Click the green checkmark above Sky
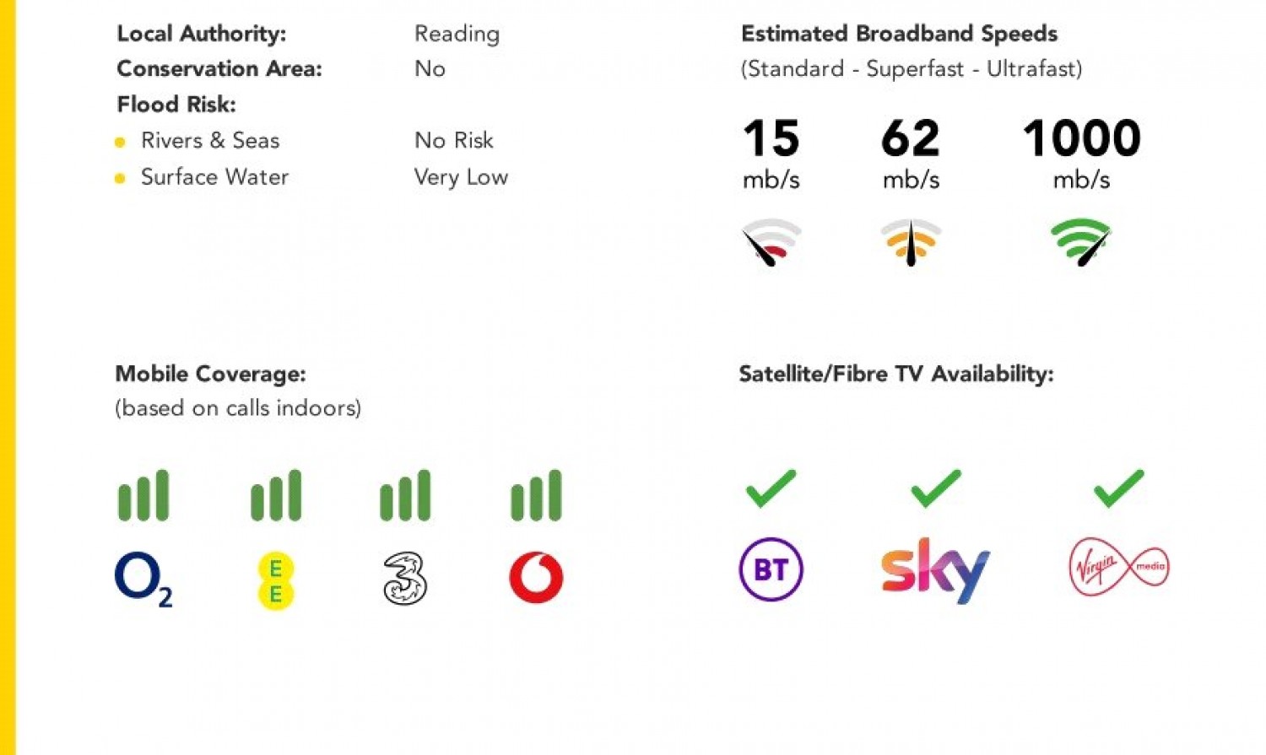This screenshot has height=755, width=1266. pyautogui.click(x=935, y=488)
